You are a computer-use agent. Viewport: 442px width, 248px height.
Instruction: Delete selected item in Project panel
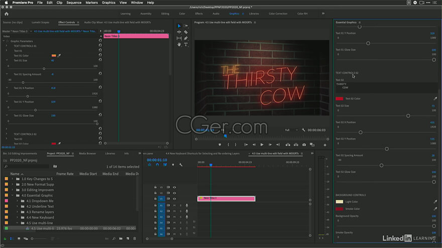pyautogui.click(x=135, y=238)
